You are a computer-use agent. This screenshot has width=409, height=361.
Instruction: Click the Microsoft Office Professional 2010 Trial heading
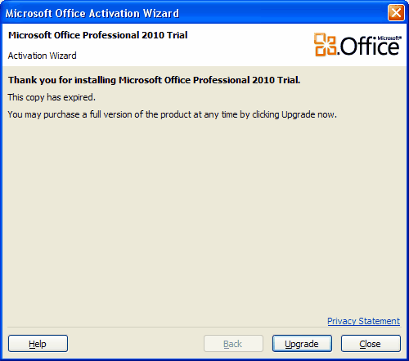pos(98,35)
